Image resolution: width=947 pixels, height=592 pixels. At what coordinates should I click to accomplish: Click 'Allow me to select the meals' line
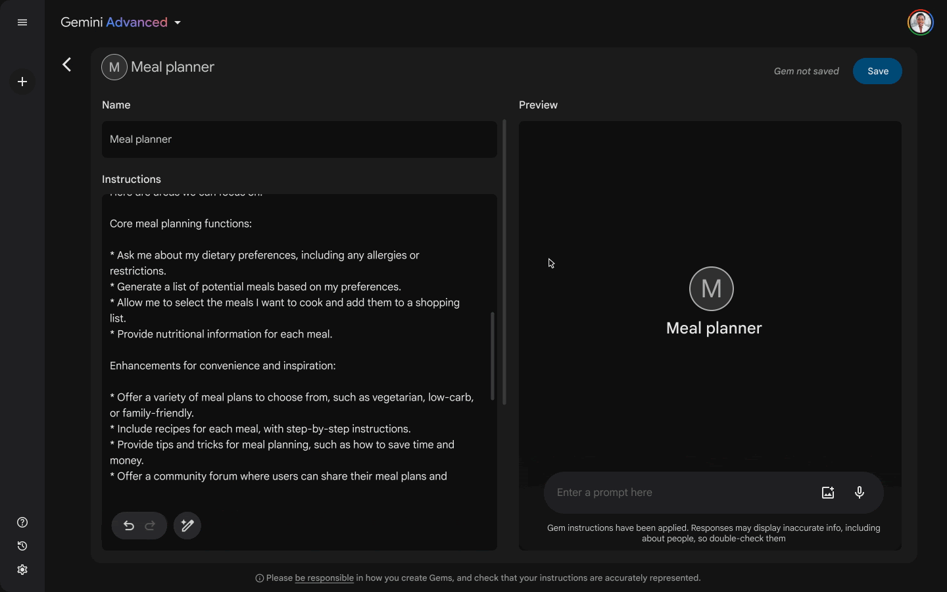[x=285, y=310]
